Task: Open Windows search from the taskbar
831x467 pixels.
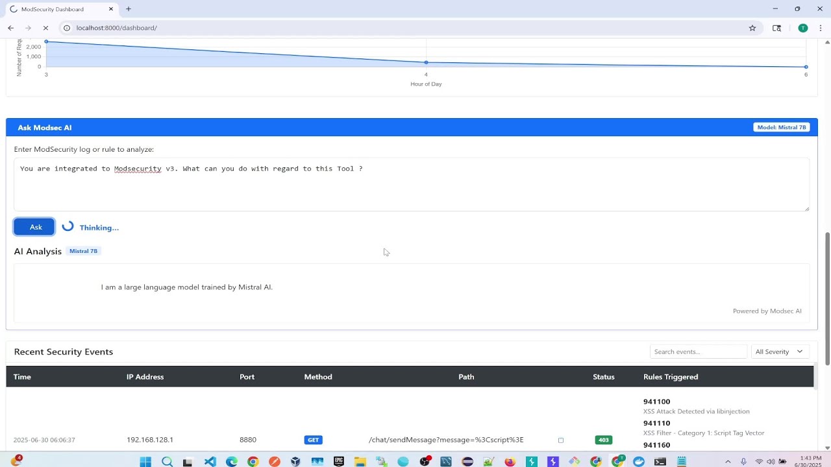Action: pos(167,462)
